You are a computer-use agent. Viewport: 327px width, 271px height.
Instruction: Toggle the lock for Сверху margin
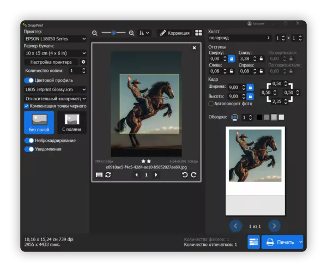point(232,59)
